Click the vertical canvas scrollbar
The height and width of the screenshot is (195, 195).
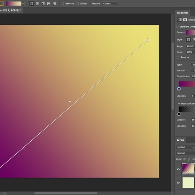pos(173,76)
